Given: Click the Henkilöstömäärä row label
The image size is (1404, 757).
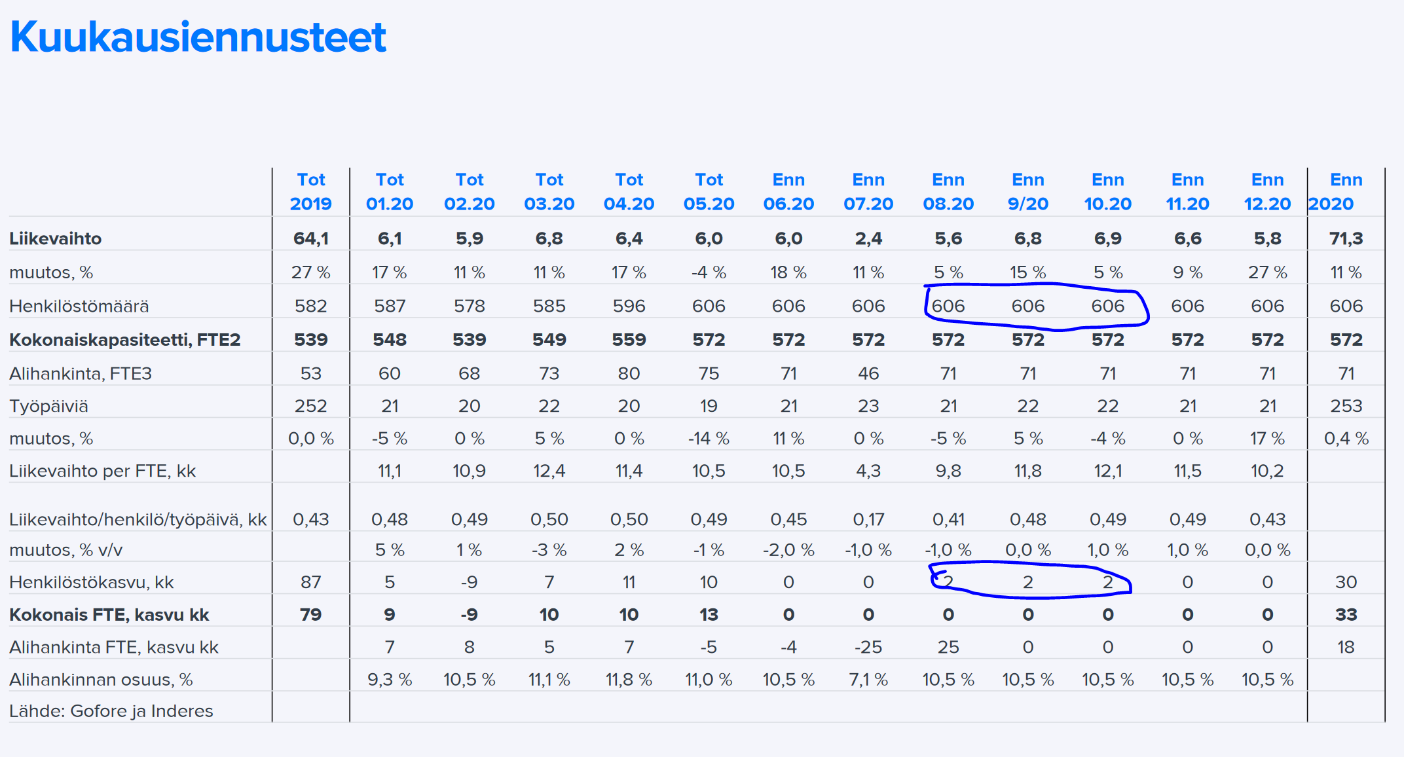Looking at the screenshot, I should (x=79, y=306).
